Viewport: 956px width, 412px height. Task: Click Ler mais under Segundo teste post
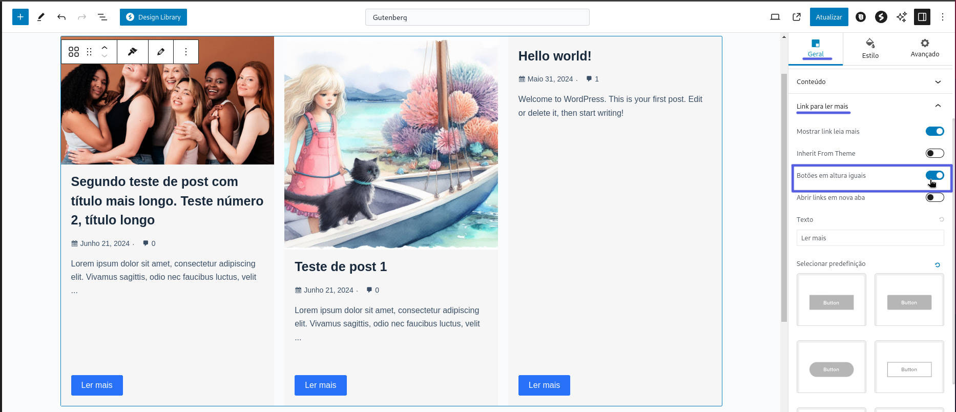click(97, 385)
